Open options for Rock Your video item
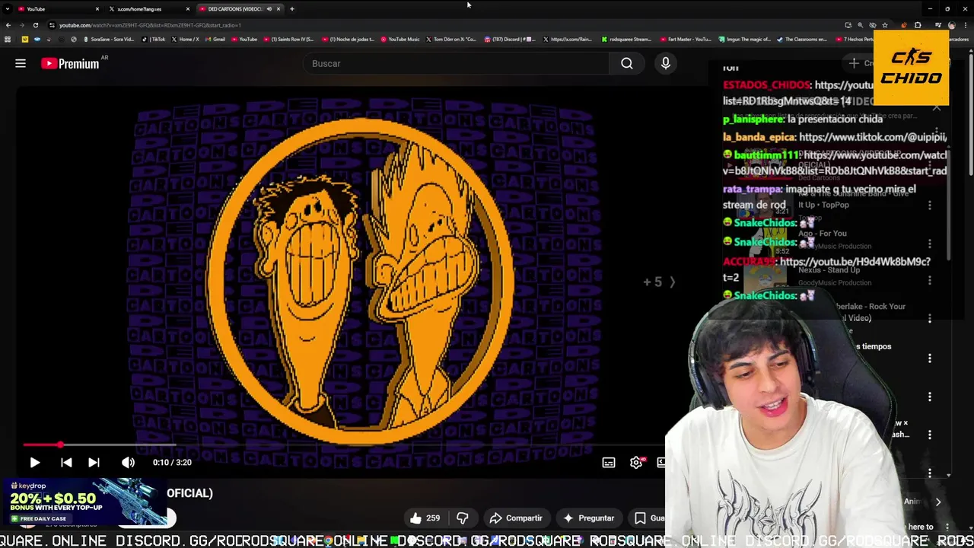 point(930,319)
